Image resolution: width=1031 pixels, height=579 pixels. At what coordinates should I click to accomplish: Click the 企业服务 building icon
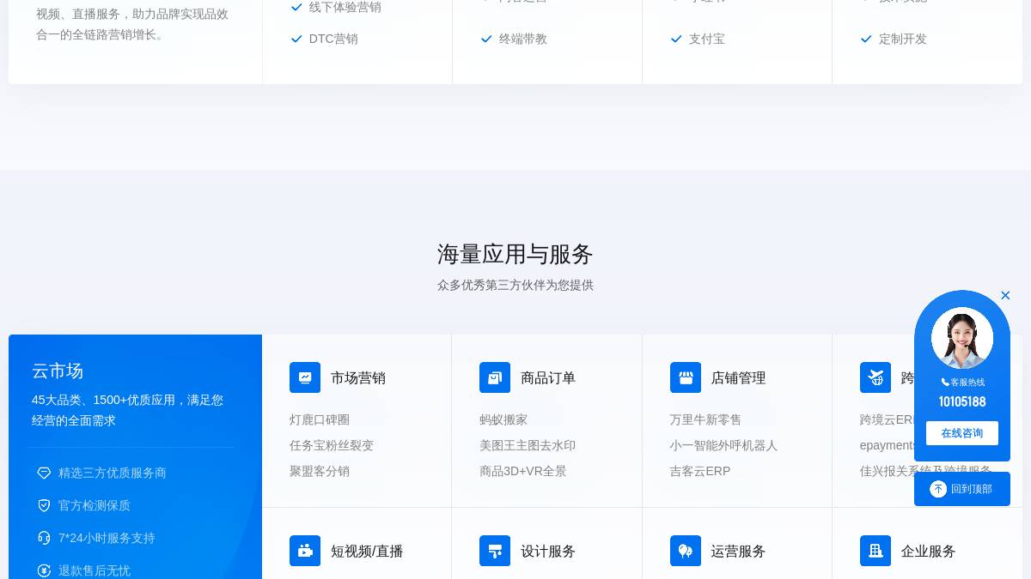click(x=875, y=551)
